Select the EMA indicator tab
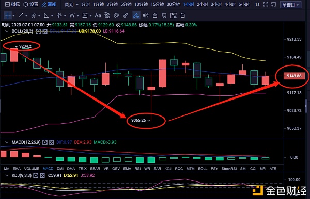310x199 pixels. tap(17, 169)
